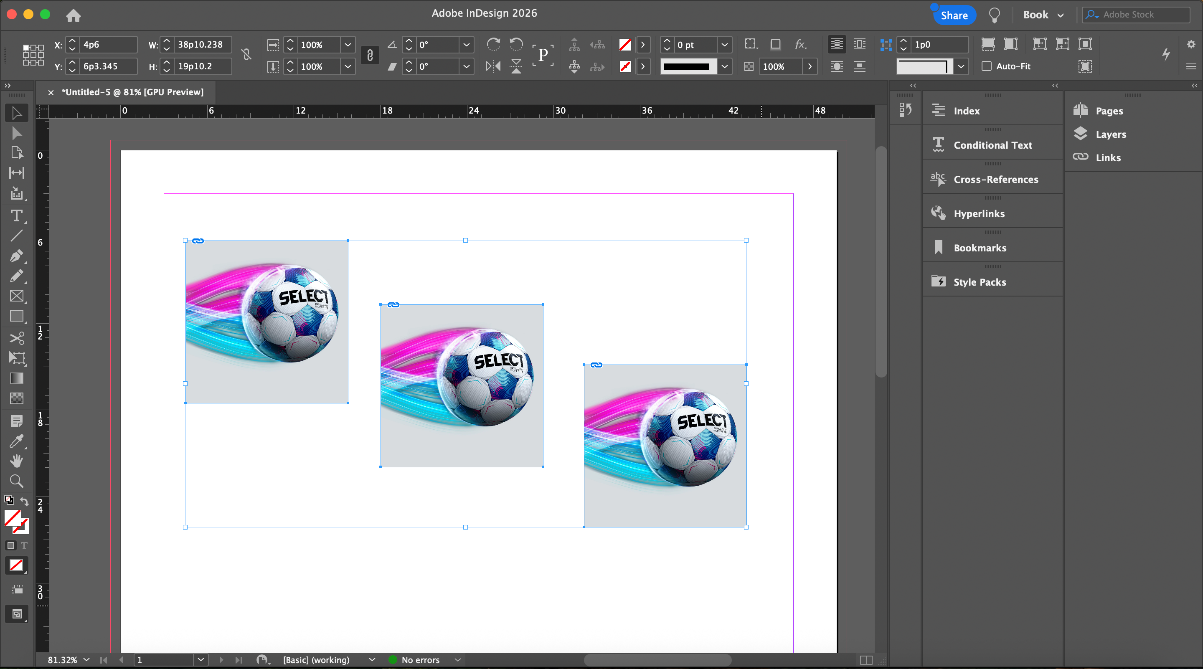The height and width of the screenshot is (669, 1203).
Task: Select the Pen tool
Action: pos(16,256)
